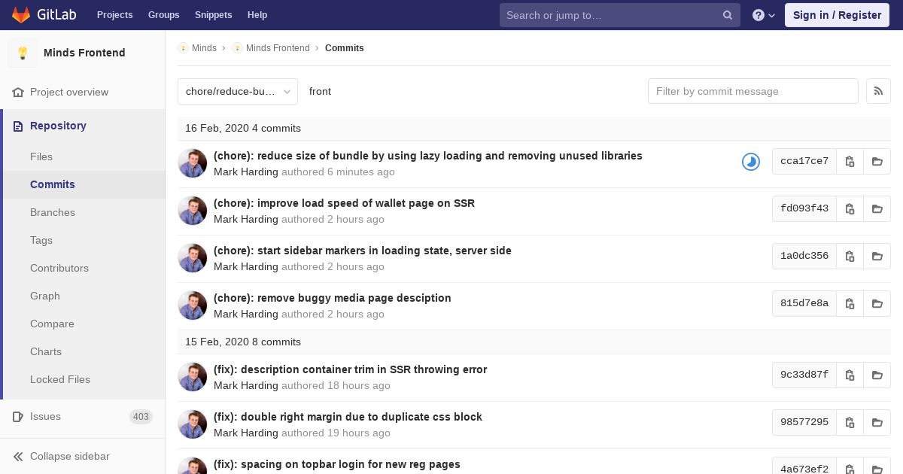View pipeline status icon for first commit
Viewport: 903px width, 474px height.
pos(750,162)
